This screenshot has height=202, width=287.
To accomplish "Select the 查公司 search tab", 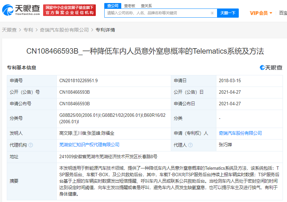I will pyautogui.click(x=113, y=6).
